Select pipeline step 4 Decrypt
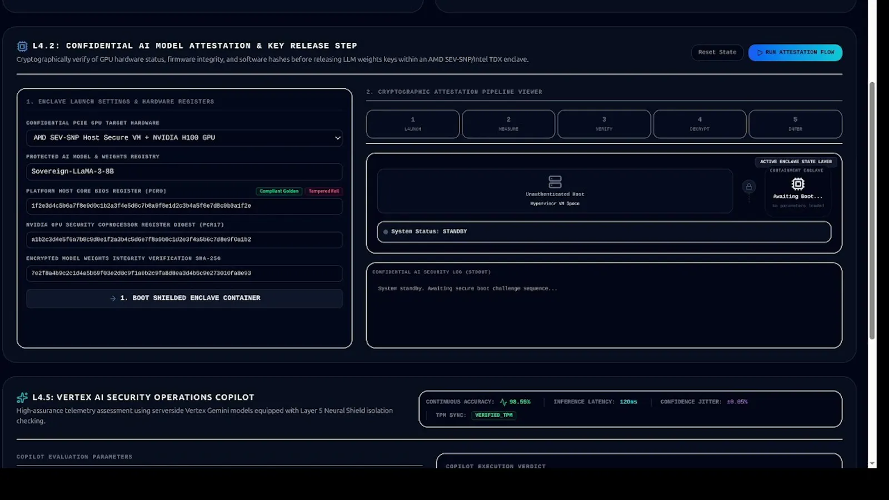 700,124
